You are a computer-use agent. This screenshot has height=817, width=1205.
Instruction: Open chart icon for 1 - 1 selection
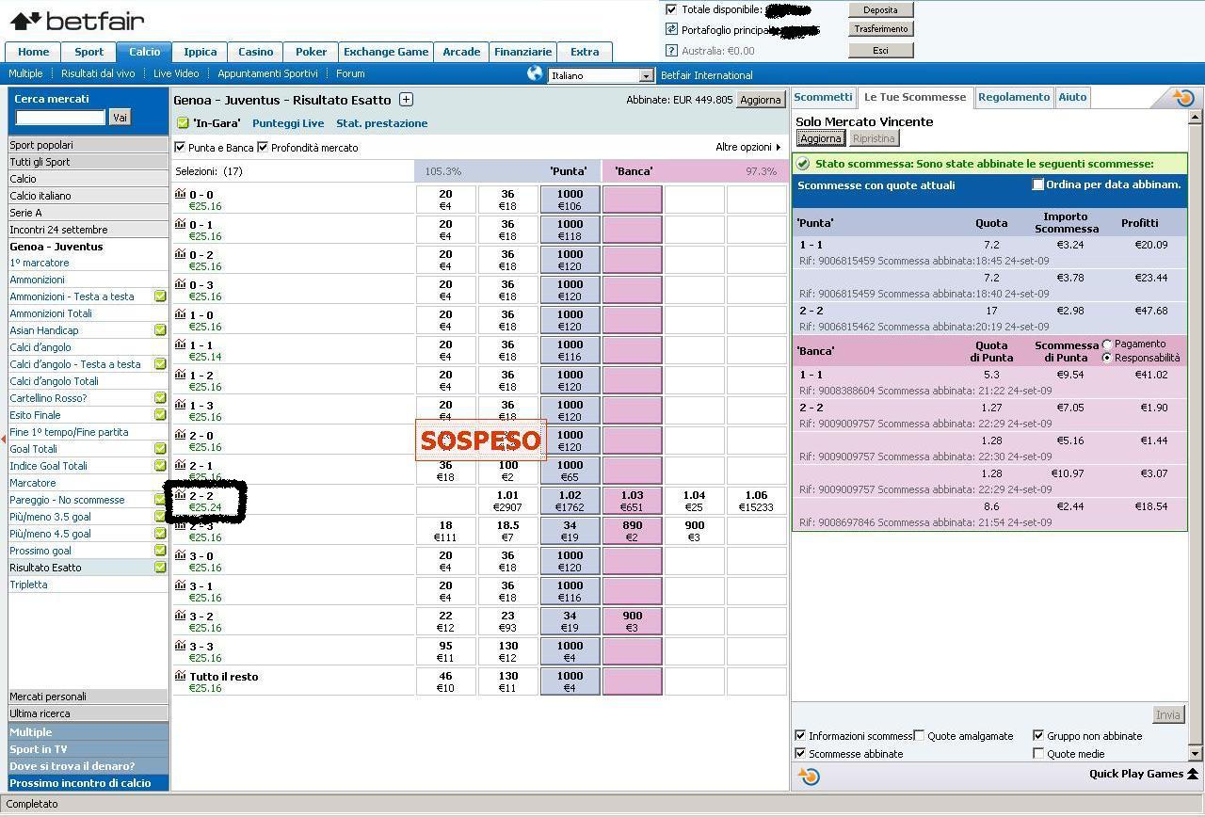(x=180, y=344)
